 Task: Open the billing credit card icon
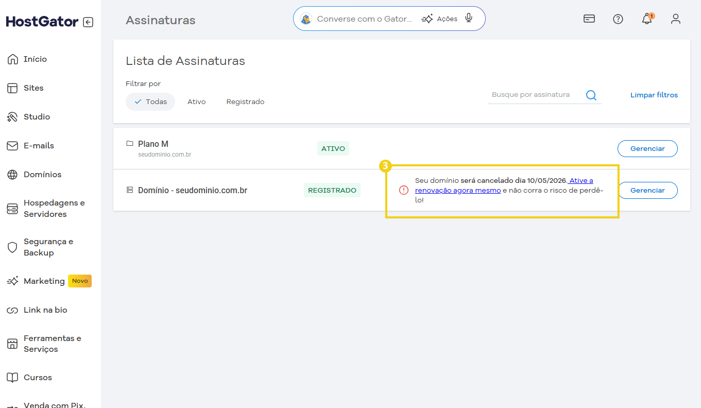pyautogui.click(x=589, y=19)
